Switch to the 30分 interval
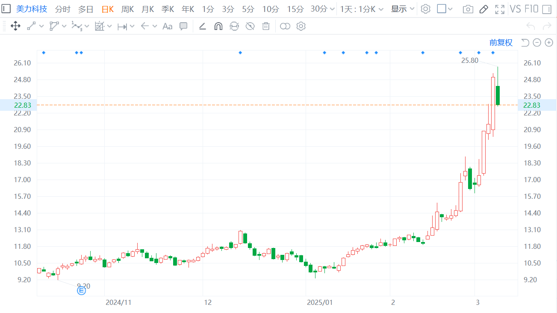 point(319,9)
